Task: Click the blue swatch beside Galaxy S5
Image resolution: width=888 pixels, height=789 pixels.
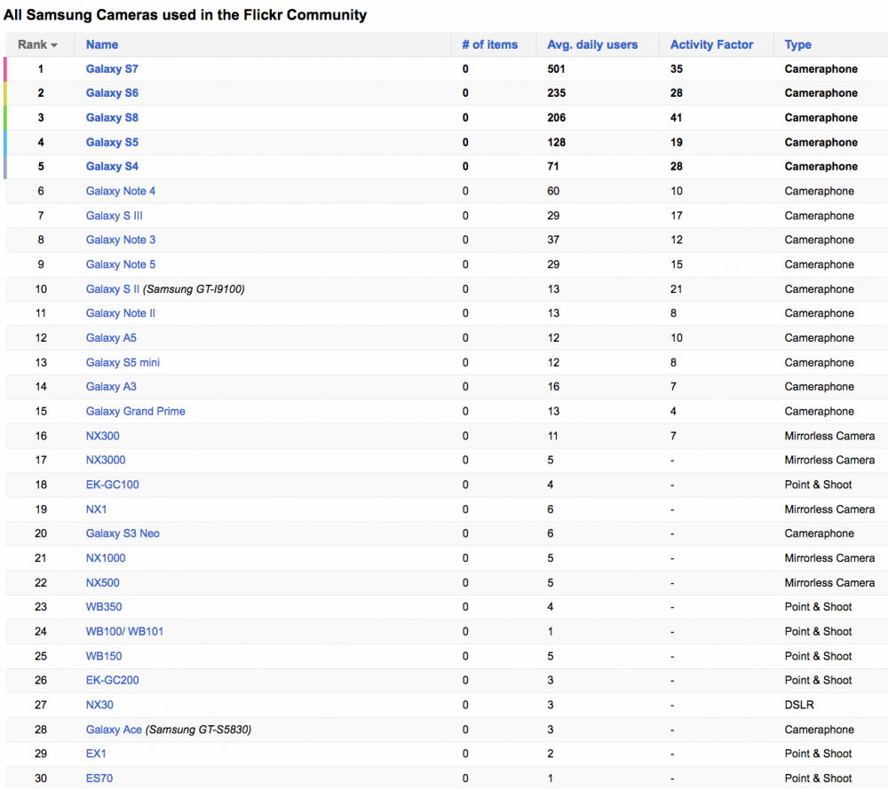Action: point(5,142)
